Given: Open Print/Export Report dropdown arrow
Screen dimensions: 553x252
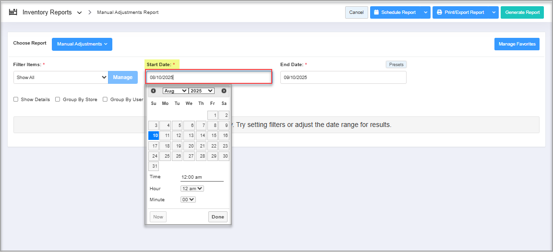Looking at the screenshot, I should (x=494, y=12).
